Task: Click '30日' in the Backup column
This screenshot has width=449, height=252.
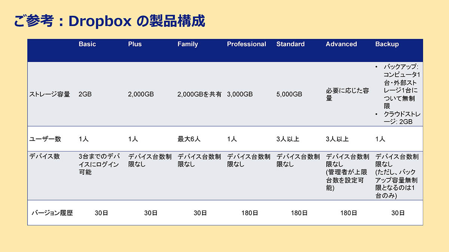Action: pos(398,213)
